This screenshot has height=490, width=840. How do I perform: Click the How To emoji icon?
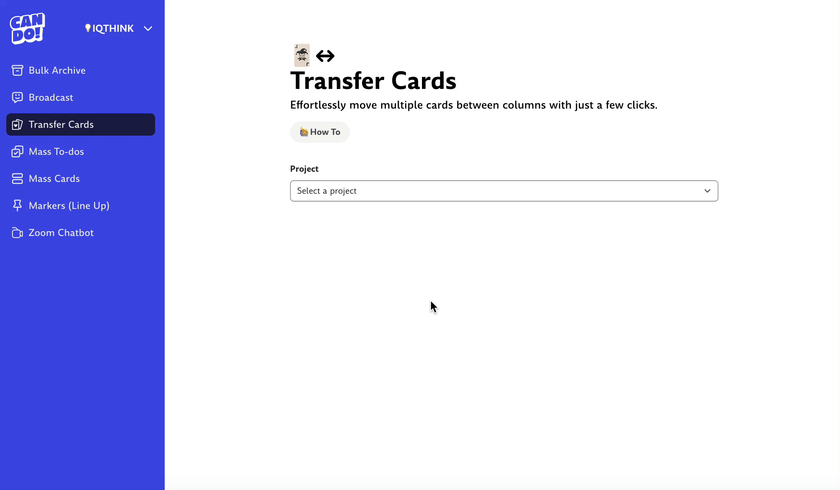coord(304,132)
